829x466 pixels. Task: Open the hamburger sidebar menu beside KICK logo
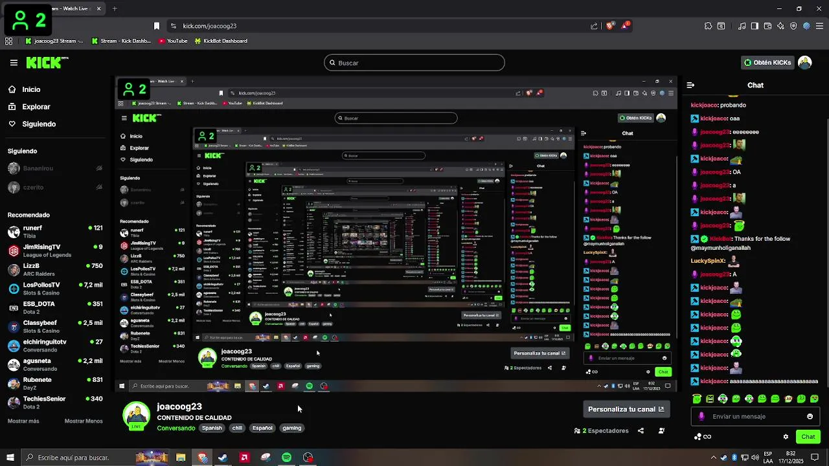coord(14,63)
